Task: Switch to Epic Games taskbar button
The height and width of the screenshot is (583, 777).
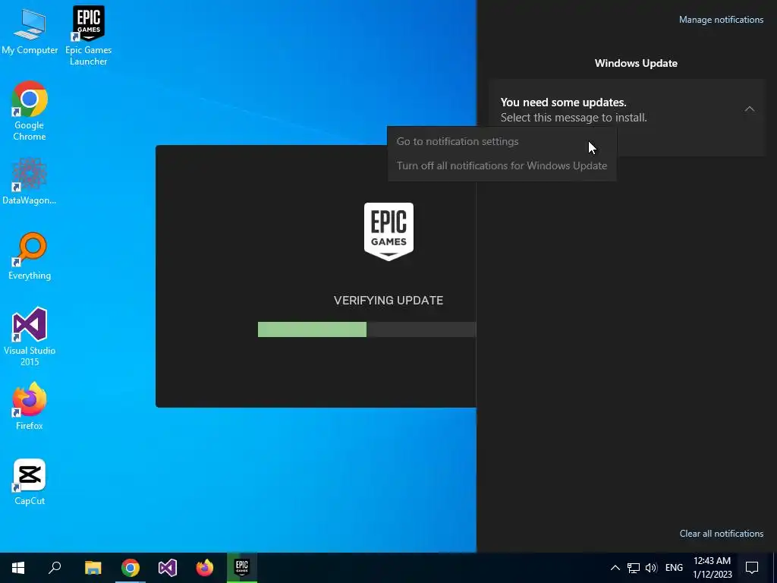Action: (242, 568)
